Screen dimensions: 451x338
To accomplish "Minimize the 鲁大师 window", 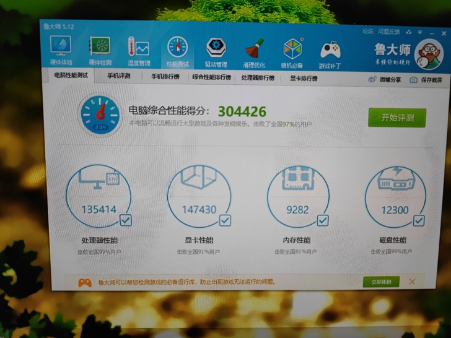I will pyautogui.click(x=432, y=33).
